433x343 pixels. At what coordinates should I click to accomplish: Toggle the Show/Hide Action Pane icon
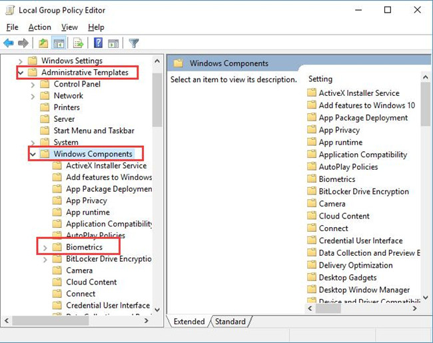point(113,43)
